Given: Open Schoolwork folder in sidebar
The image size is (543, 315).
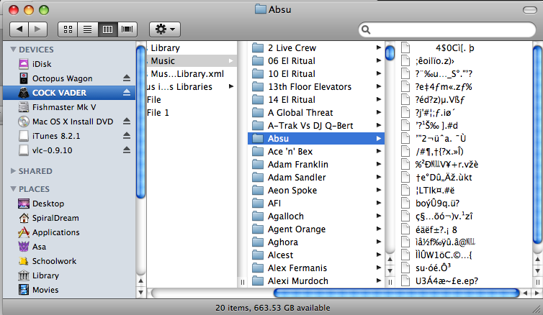Looking at the screenshot, I should pyautogui.click(x=68, y=261).
